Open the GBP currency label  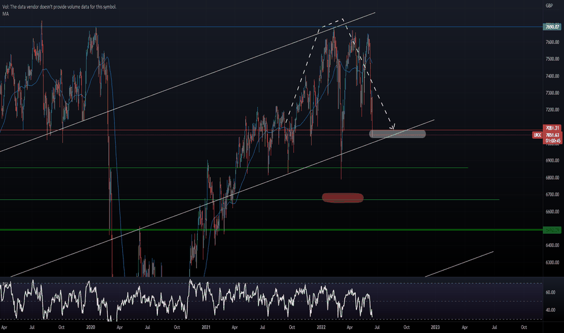549,6
